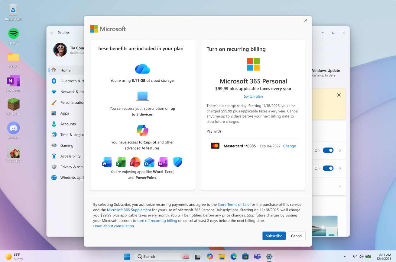This screenshot has height=262, width=396.
Task: Click the Cancel button
Action: point(297,236)
